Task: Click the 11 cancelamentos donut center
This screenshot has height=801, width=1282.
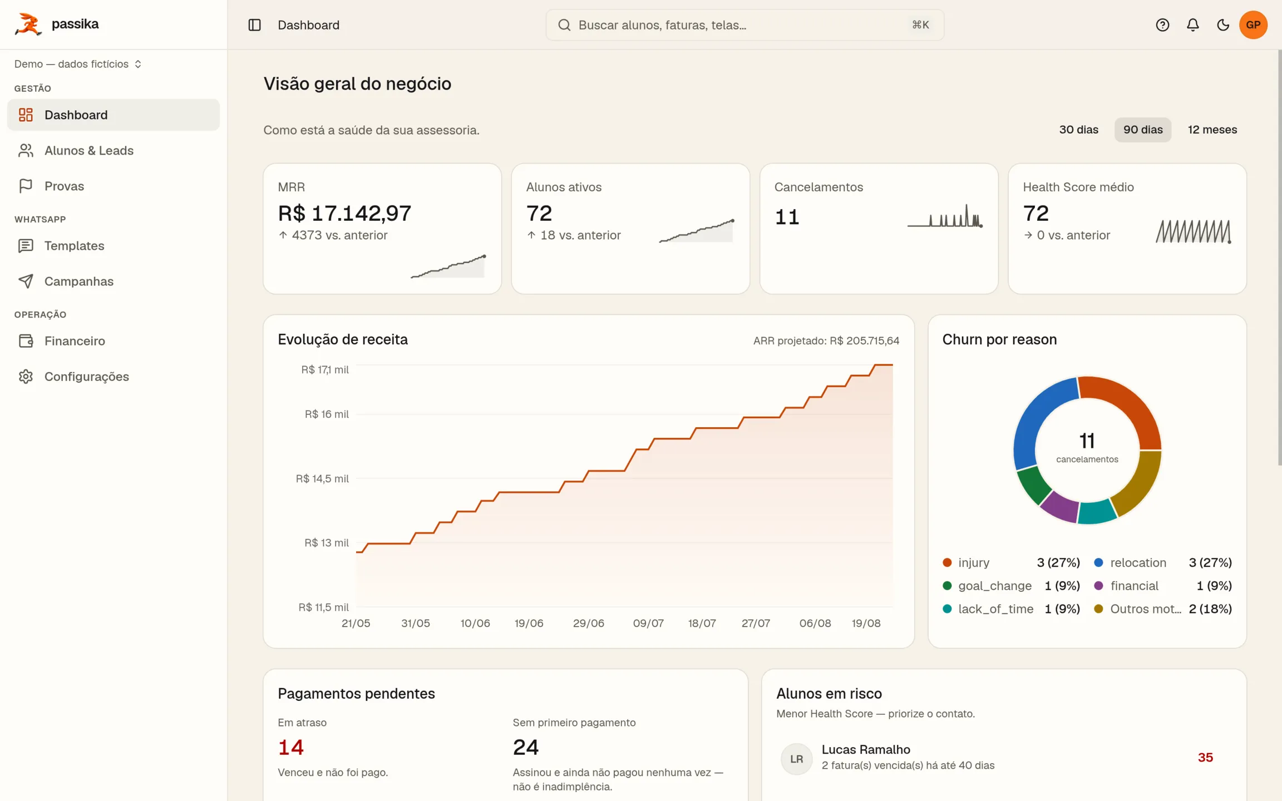Action: (1087, 447)
